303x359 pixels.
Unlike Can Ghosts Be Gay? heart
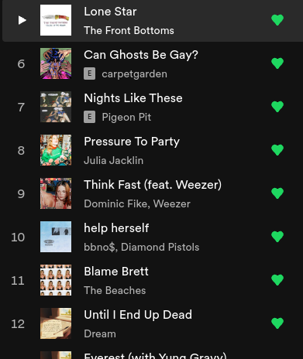[277, 63]
